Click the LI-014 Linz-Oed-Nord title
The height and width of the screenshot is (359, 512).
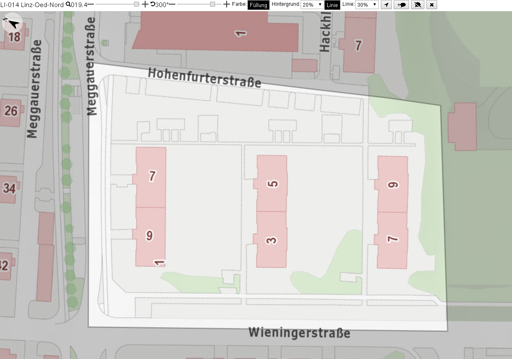pyautogui.click(x=32, y=5)
